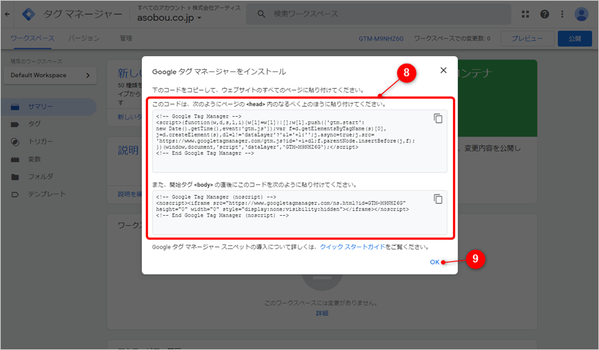Close the install dialog with X
Image resolution: width=599 pixels, height=350 pixels.
(443, 70)
